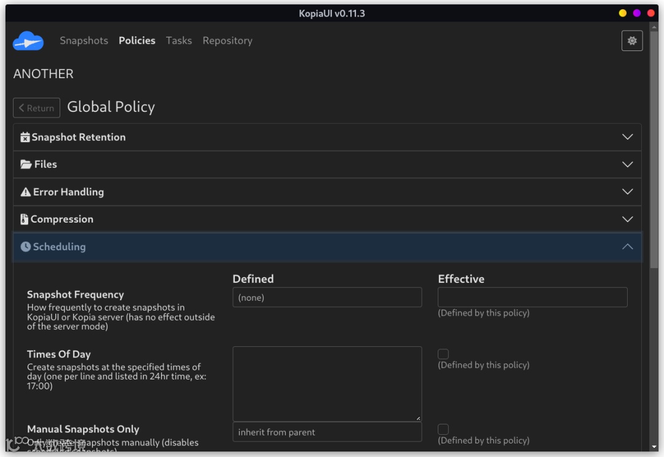The width and height of the screenshot is (664, 457).
Task: Open the Manual Snapshots Only inherit dropdown
Action: (x=327, y=432)
